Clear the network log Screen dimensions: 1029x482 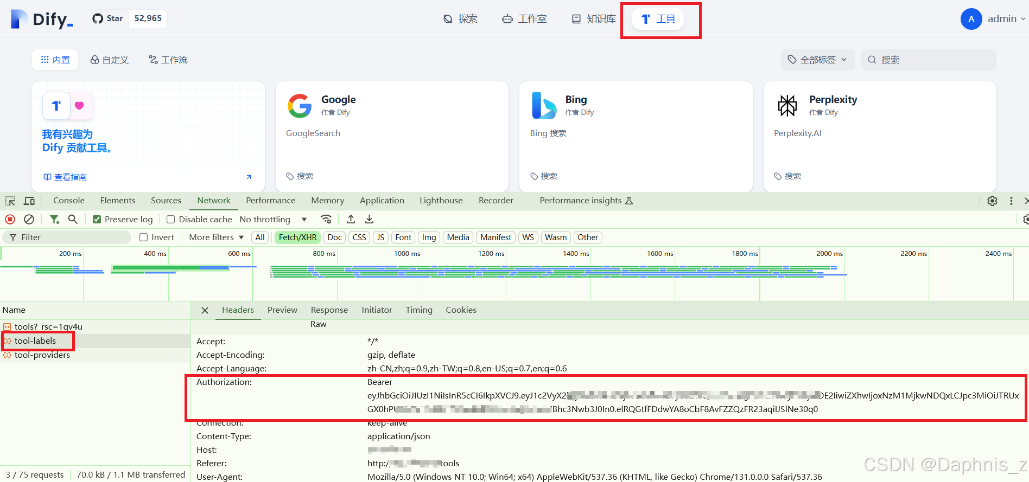(x=29, y=220)
